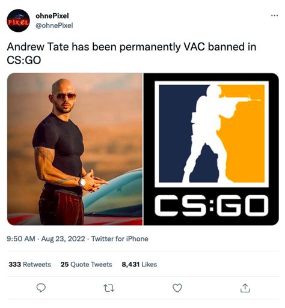Viewport: 285px width, 308px height.
Task: Open the Twitter for iPhone source link
Action: [x=120, y=239]
